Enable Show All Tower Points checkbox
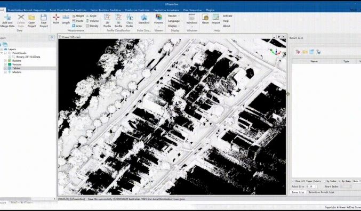 293,181
